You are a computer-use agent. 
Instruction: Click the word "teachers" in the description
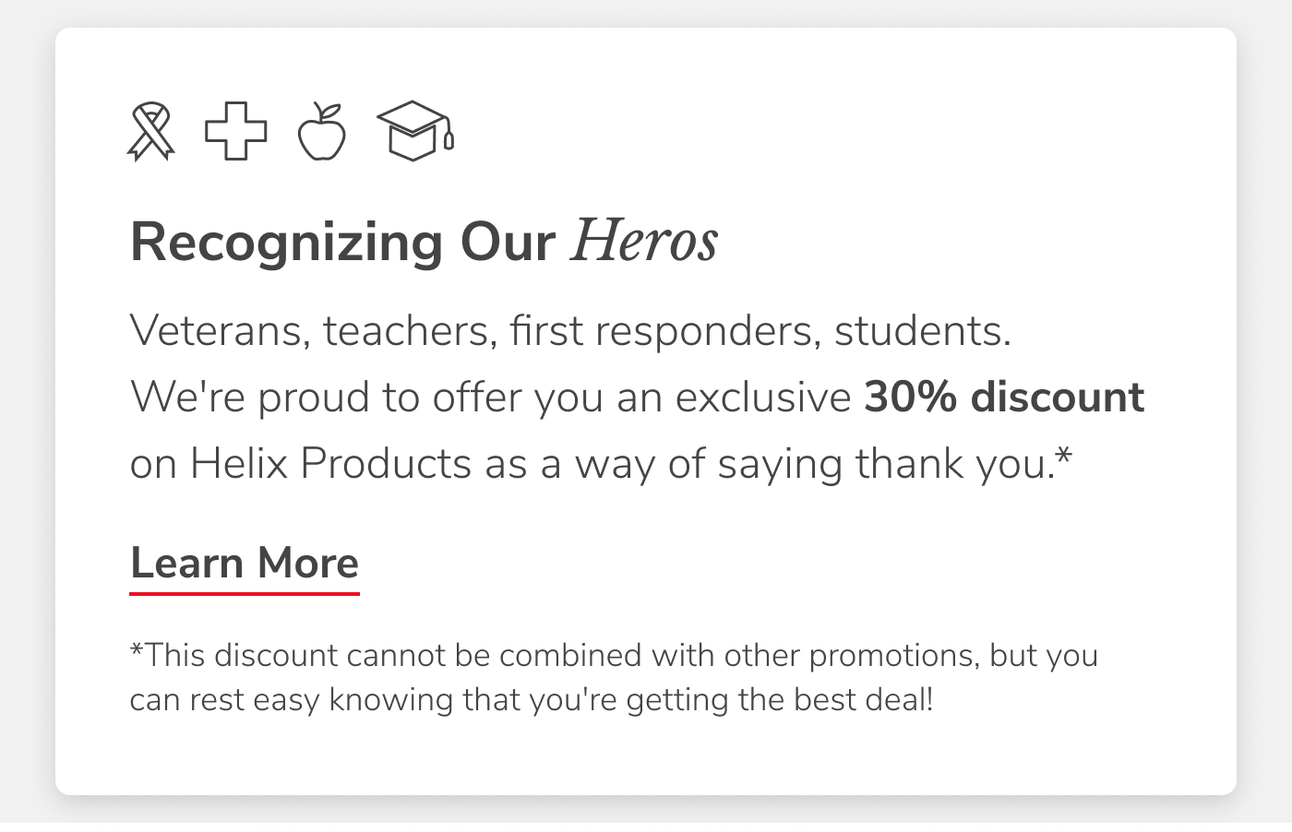pyautogui.click(x=404, y=330)
